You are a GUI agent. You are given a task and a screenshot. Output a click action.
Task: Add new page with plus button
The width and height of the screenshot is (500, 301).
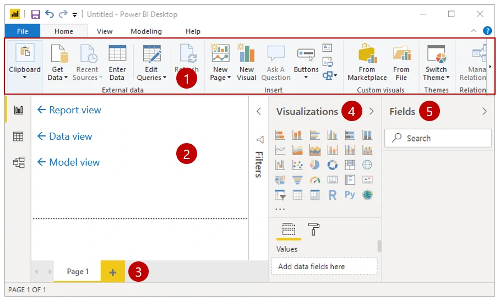click(x=112, y=272)
